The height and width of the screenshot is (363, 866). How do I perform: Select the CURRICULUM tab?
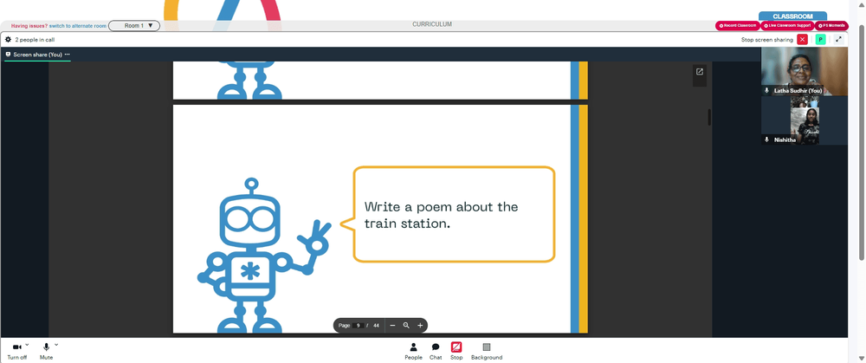pyautogui.click(x=432, y=24)
